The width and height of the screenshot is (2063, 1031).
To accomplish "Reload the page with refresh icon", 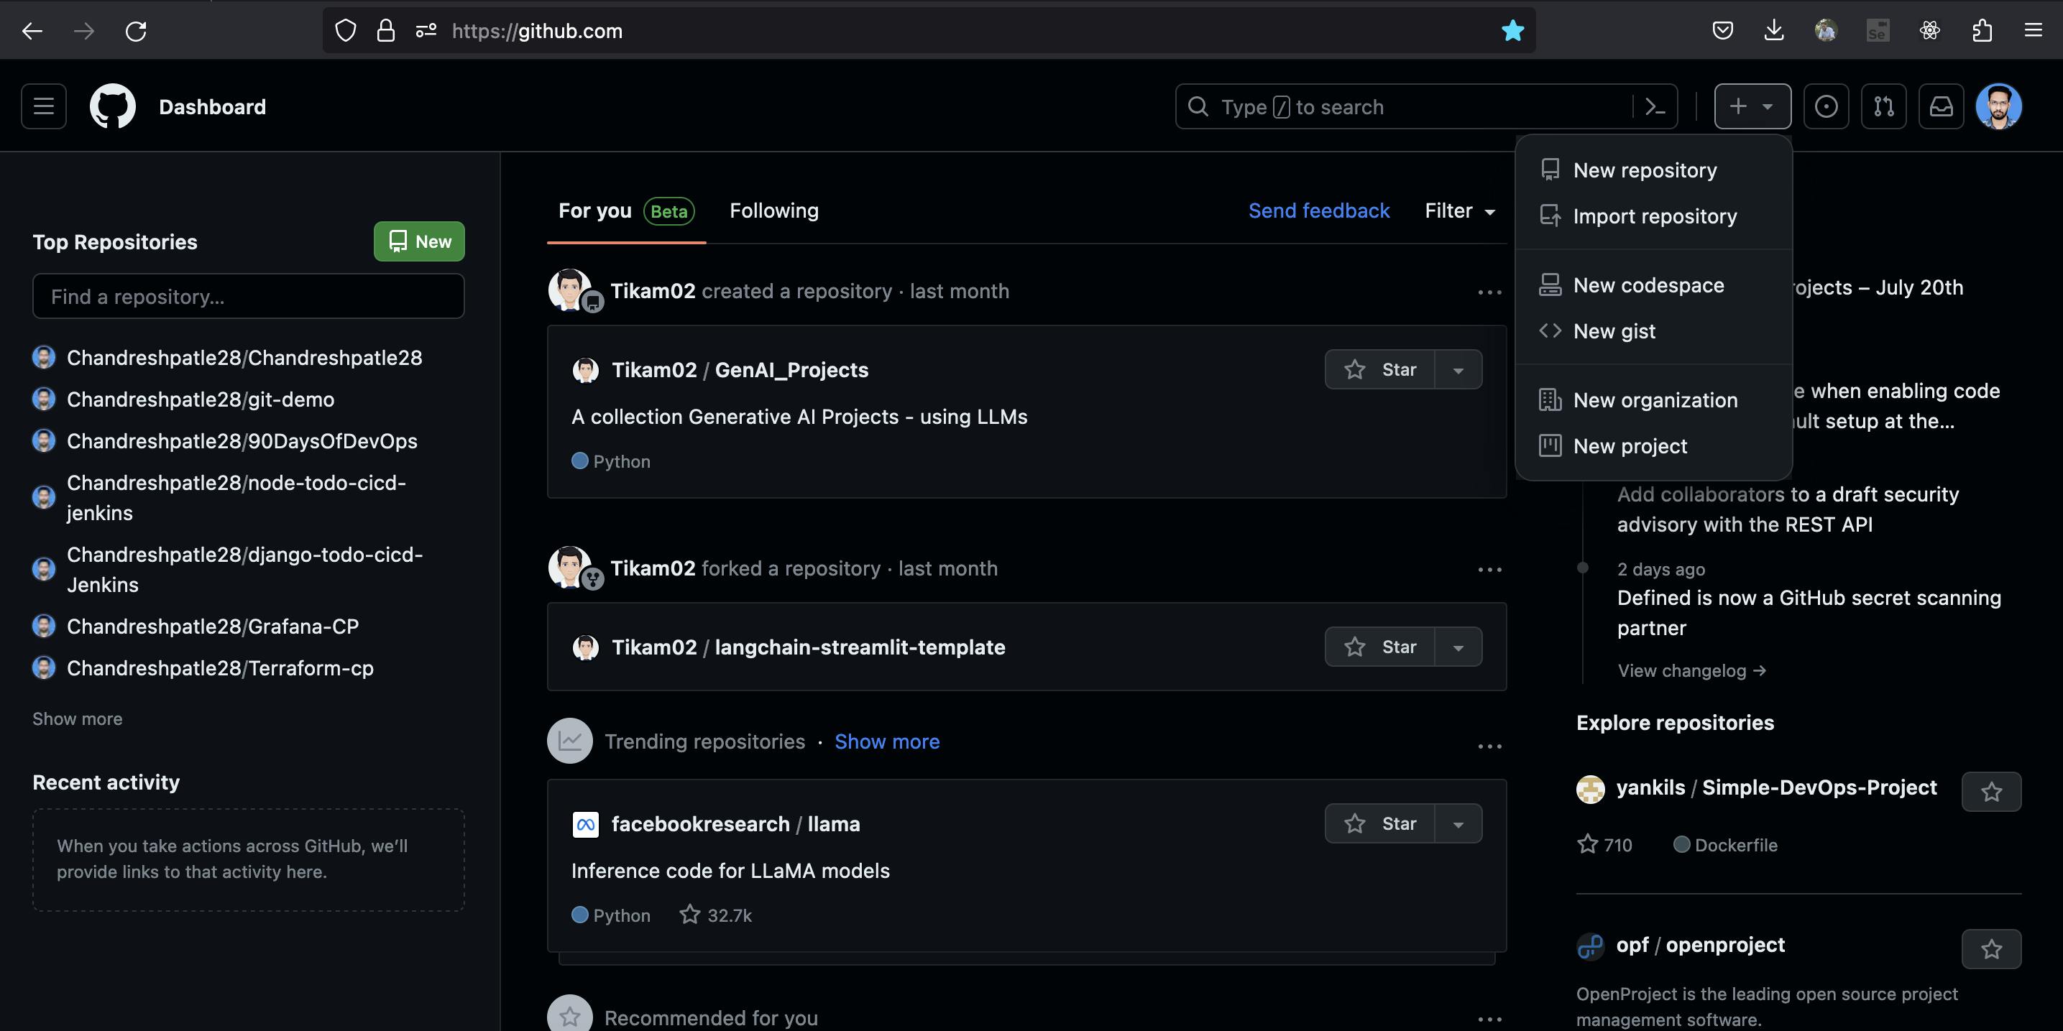I will (x=136, y=30).
